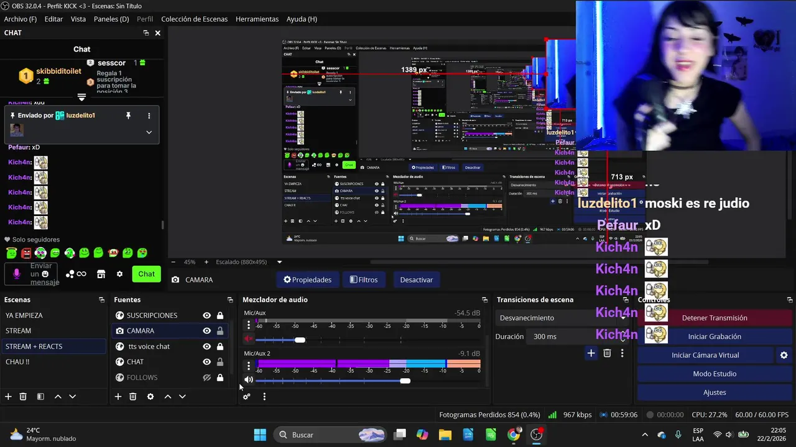Hide the CAMARA source

tap(206, 331)
